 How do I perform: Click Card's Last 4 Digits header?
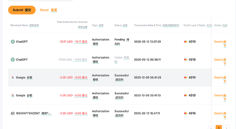click(197, 25)
